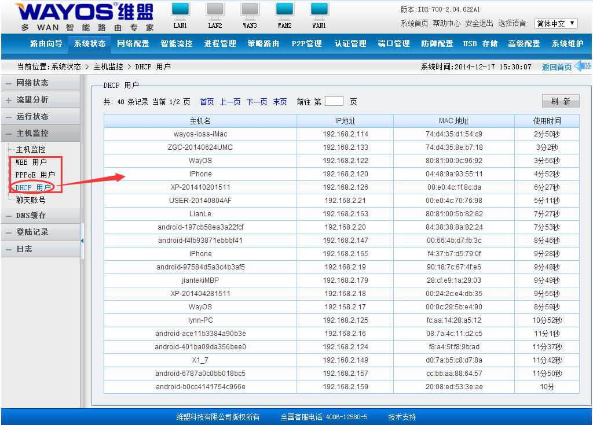593x425 pixels.
Task: Go to 首页 first page link
Action: (207, 102)
